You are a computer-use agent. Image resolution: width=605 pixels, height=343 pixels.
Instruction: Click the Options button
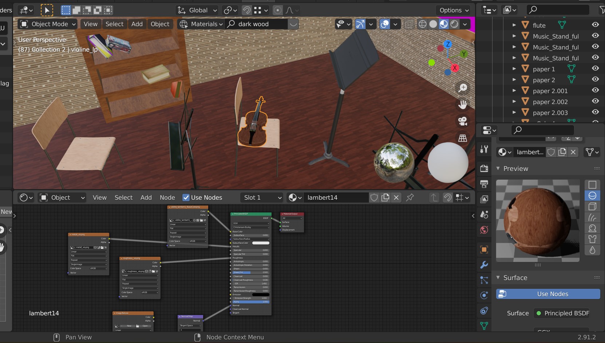tap(454, 10)
